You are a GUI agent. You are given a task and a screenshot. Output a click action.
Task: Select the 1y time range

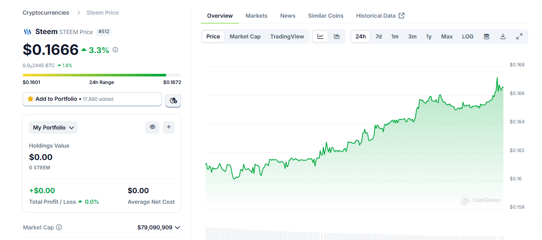coord(429,37)
